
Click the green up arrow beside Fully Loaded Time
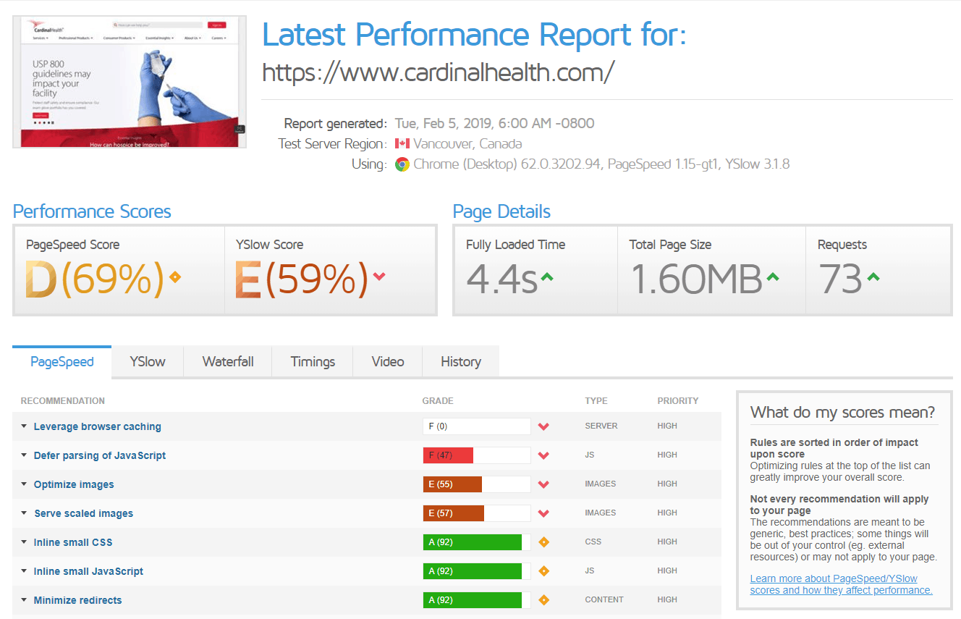(x=547, y=276)
